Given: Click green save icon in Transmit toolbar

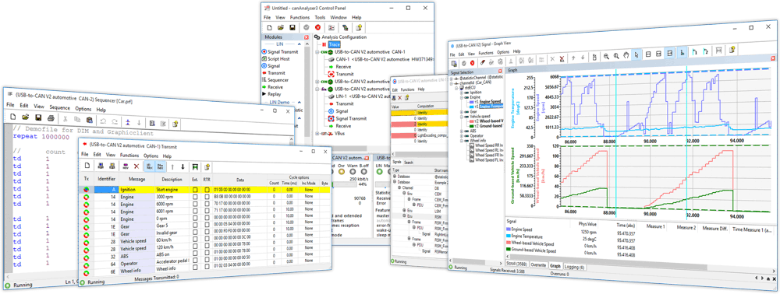Looking at the screenshot, I should [x=195, y=167].
